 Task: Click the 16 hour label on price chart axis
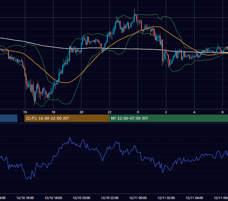pos(25,112)
